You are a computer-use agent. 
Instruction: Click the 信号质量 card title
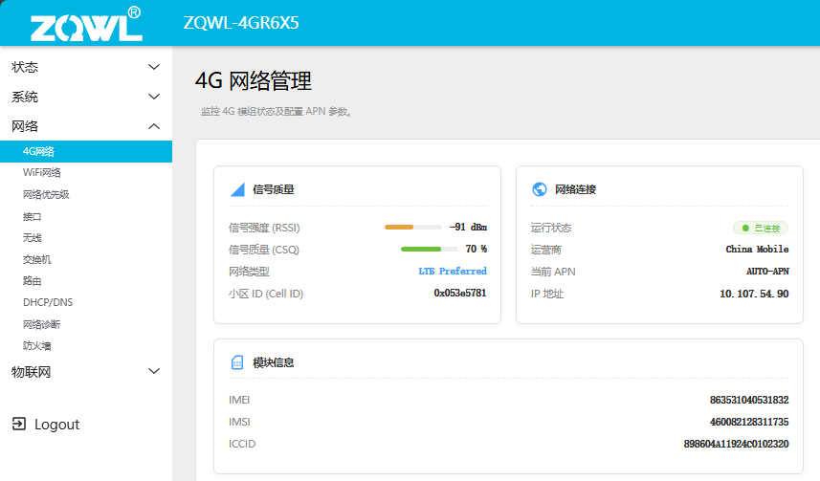tap(274, 189)
